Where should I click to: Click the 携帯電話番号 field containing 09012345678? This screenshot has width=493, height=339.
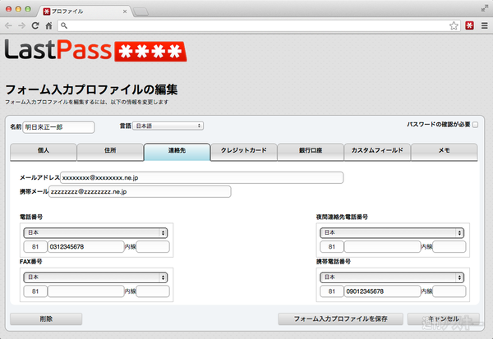pos(382,291)
